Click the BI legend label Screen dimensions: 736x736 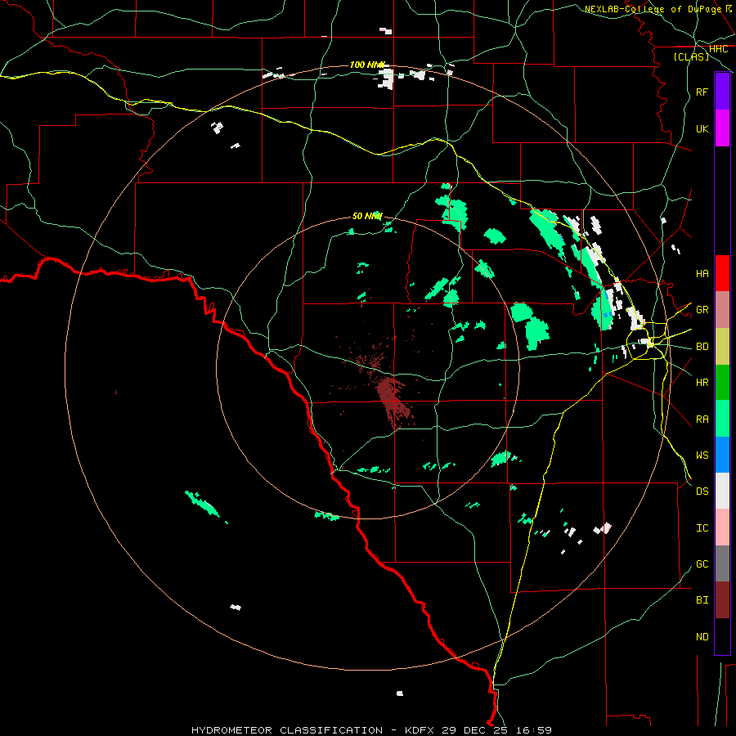click(702, 600)
